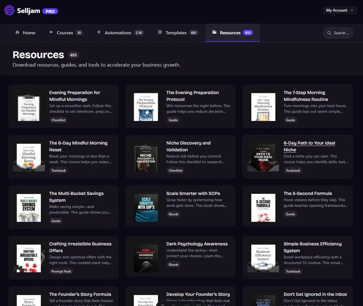Go to the Automations tab

pyautogui.click(x=118, y=33)
